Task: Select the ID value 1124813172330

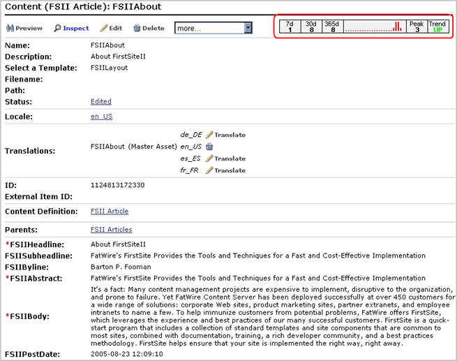Action: coord(117,185)
